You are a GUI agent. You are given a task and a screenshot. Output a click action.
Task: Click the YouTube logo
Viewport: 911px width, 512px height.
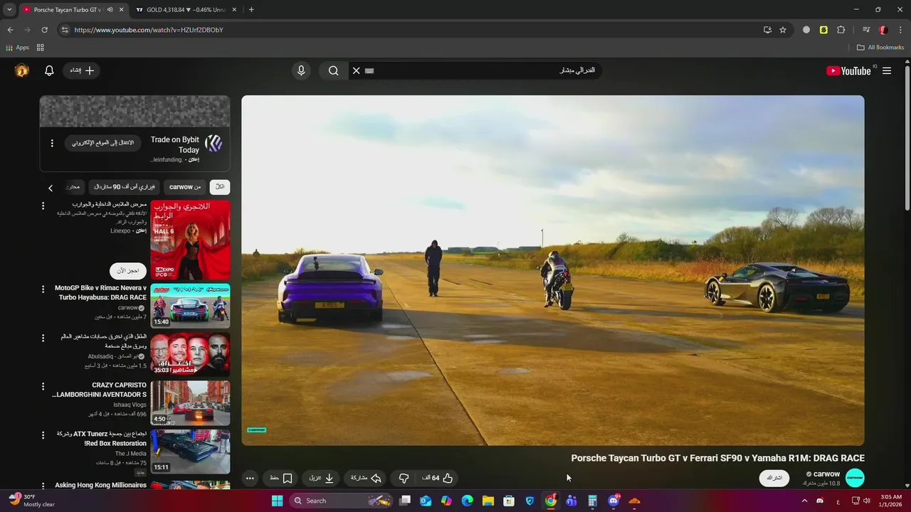click(848, 70)
